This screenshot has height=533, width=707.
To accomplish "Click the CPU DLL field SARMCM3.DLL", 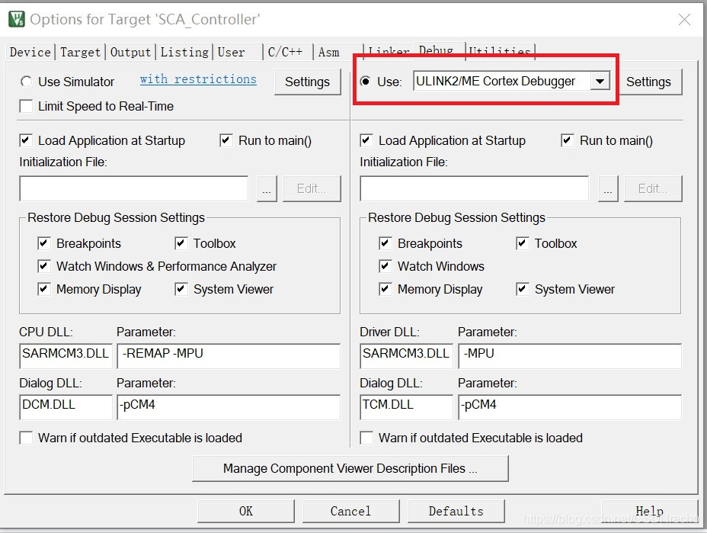I will pos(66,355).
